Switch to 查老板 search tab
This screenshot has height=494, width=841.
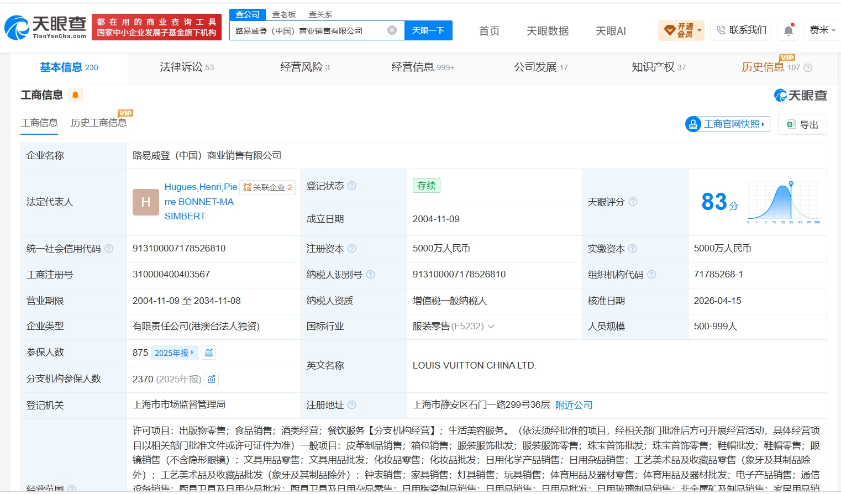(284, 14)
